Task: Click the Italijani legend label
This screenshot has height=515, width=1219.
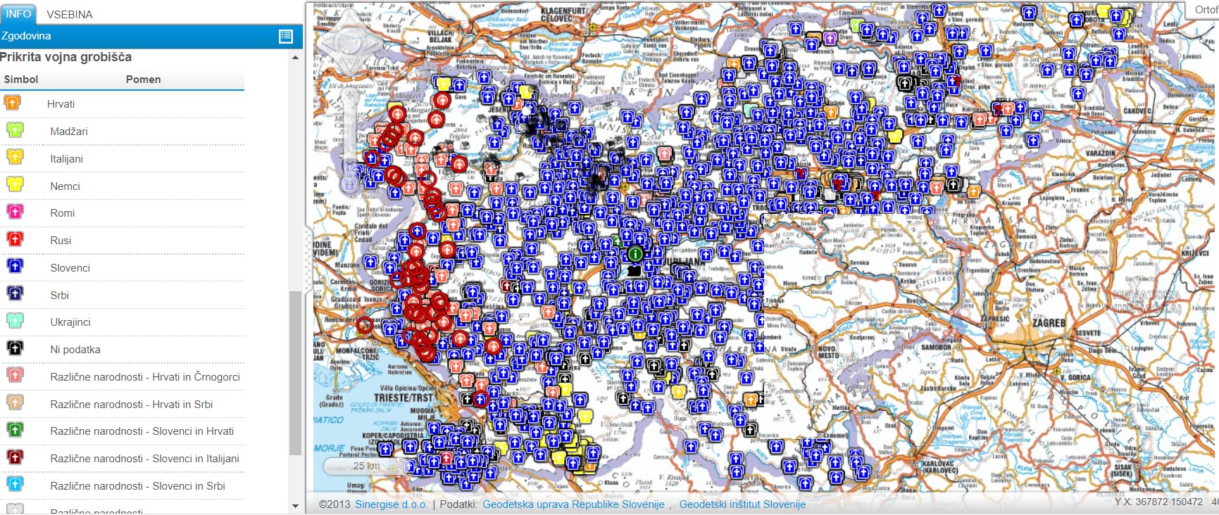Action: (x=66, y=159)
